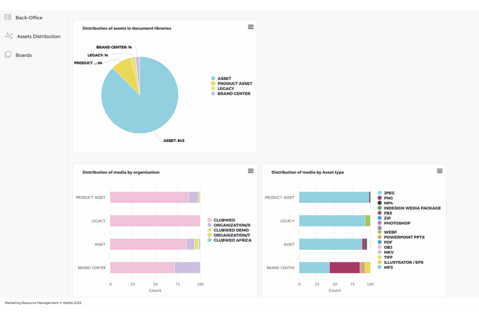Select the Boards menu item
Viewport: 479px width, 319px height.
(24, 55)
